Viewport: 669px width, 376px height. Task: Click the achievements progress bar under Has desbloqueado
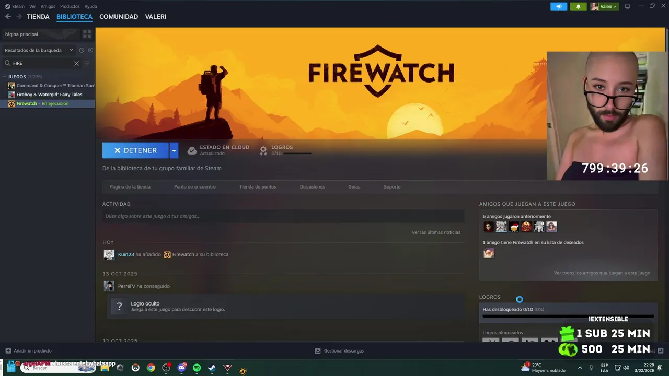pyautogui.click(x=568, y=316)
